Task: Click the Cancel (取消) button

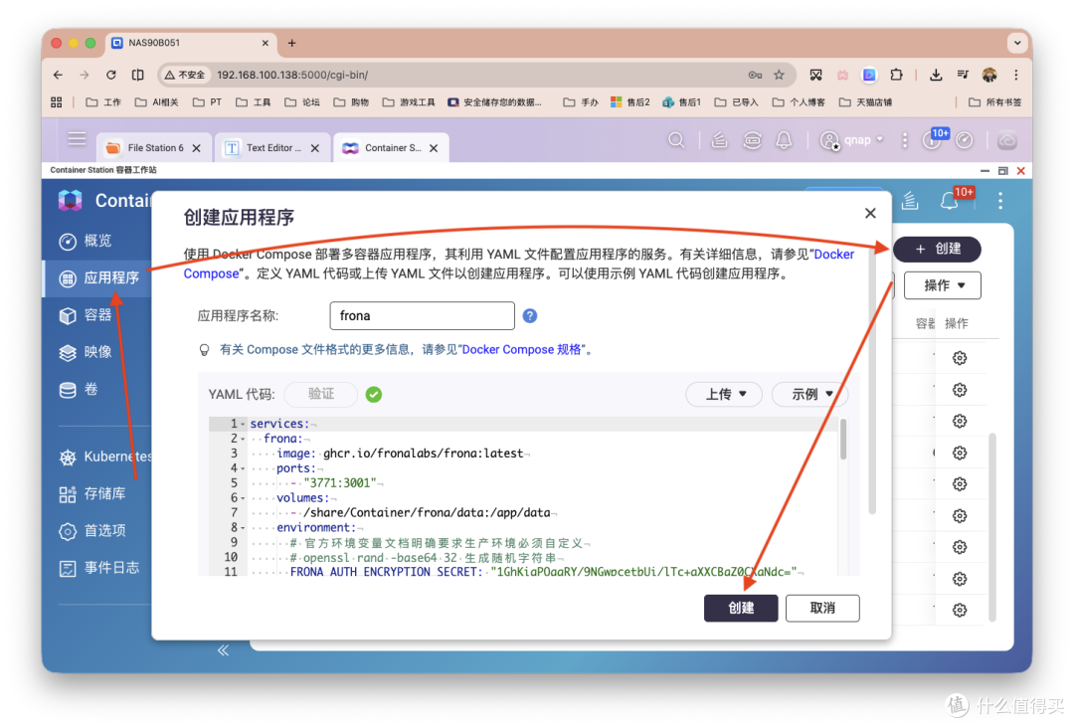Action: [822, 608]
